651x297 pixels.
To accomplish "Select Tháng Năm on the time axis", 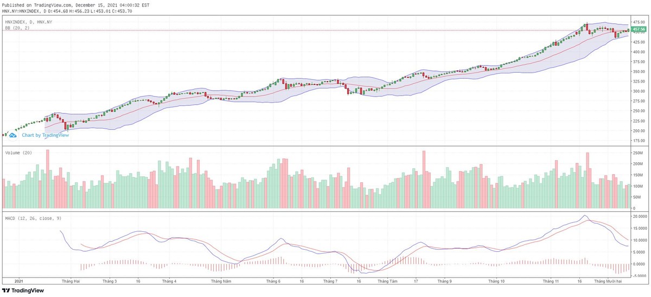I will (221, 281).
